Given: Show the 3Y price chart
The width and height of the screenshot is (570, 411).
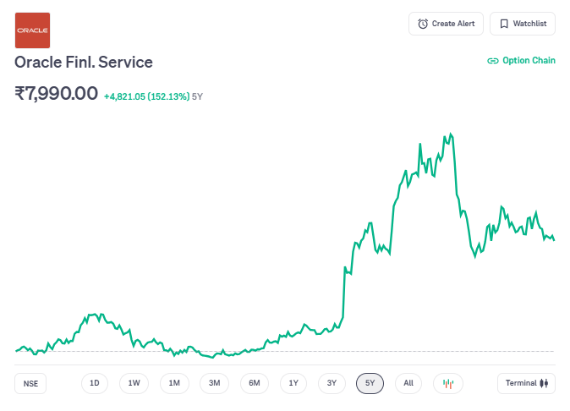Looking at the screenshot, I should [332, 383].
